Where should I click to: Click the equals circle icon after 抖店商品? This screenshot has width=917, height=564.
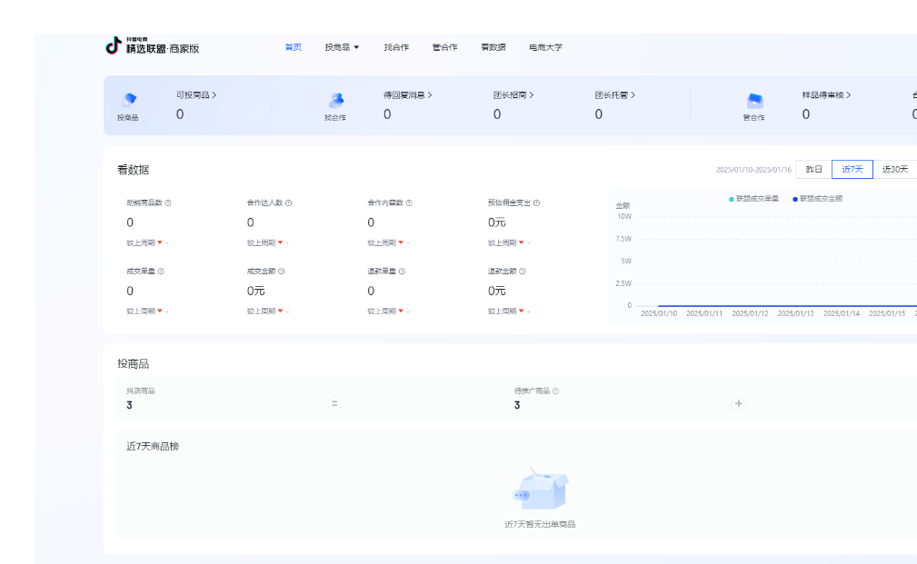point(334,403)
